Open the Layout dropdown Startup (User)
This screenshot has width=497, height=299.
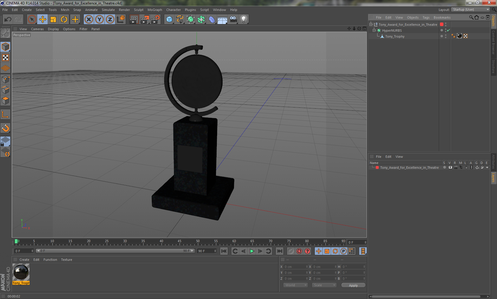click(x=471, y=10)
